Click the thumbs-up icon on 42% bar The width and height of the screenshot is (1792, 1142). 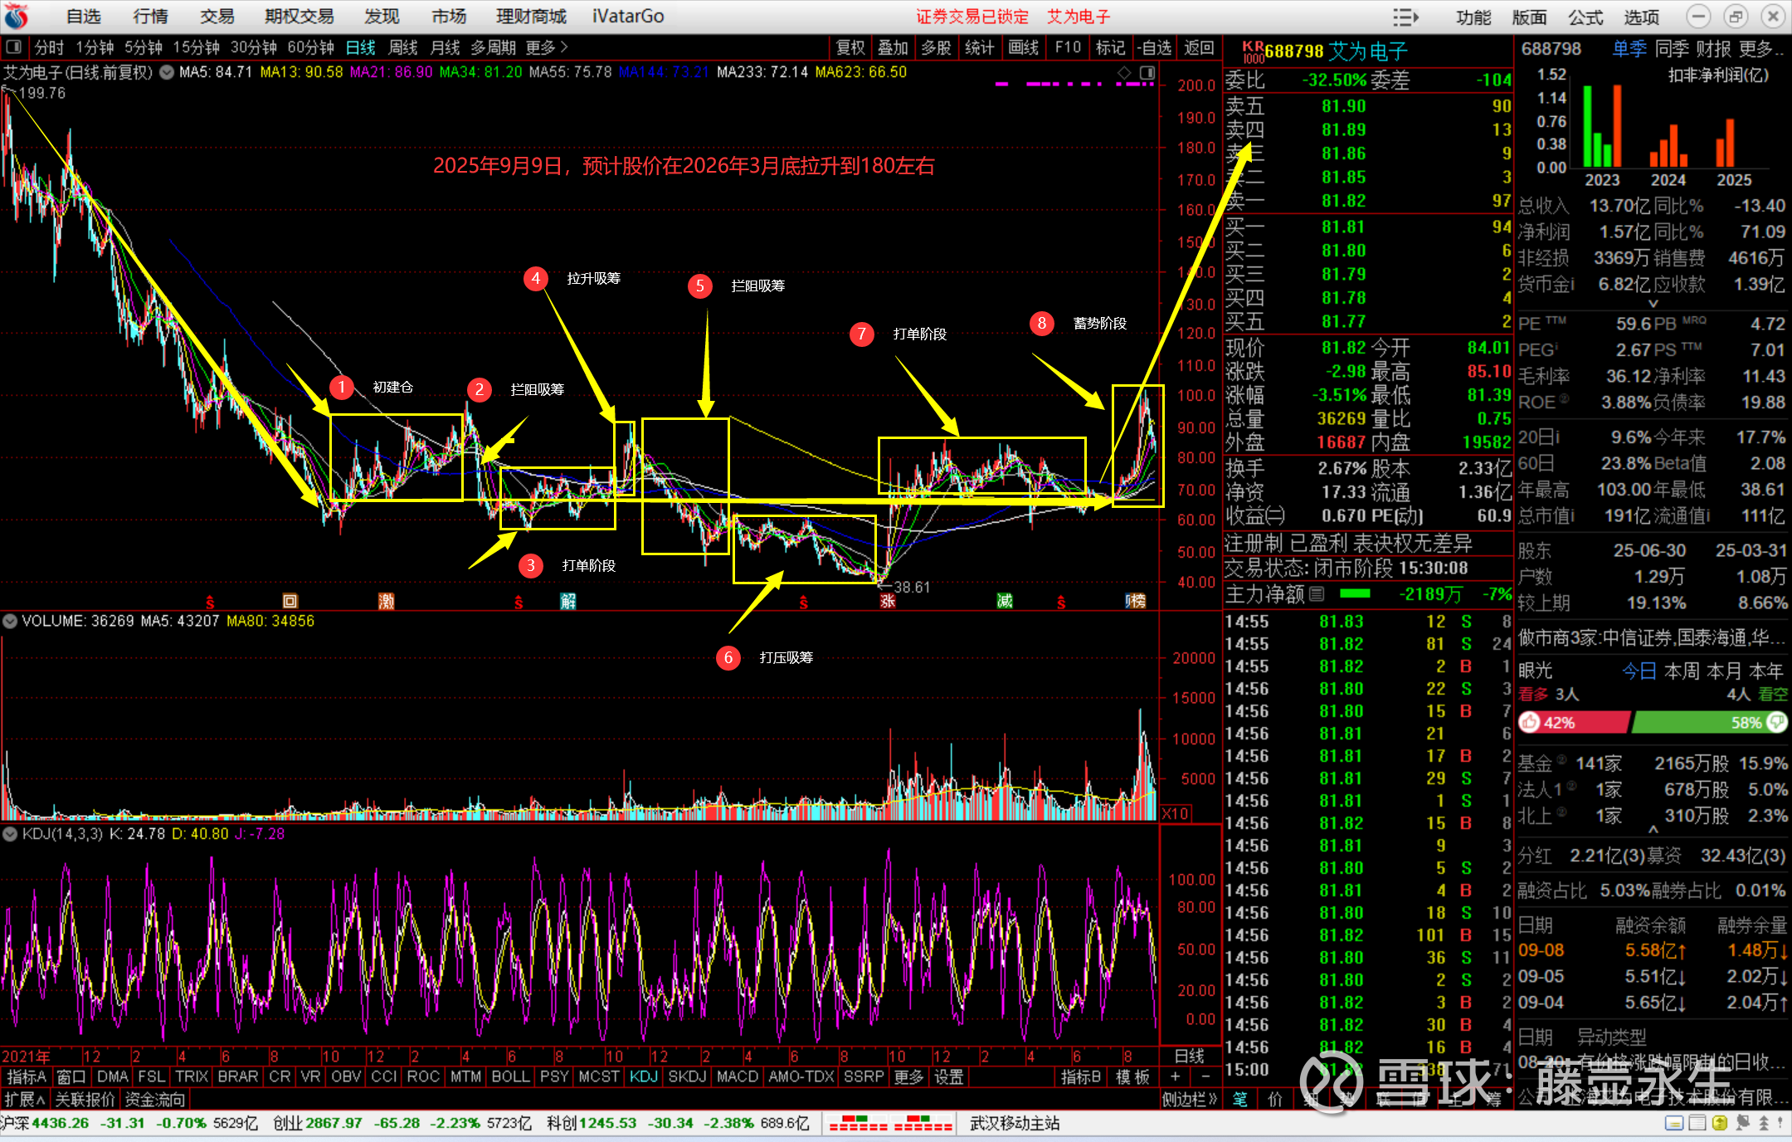click(x=1529, y=722)
